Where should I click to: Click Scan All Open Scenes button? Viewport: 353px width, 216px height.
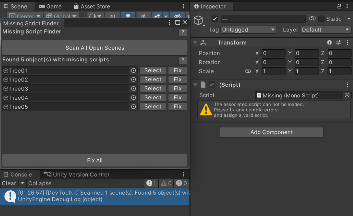(95, 48)
